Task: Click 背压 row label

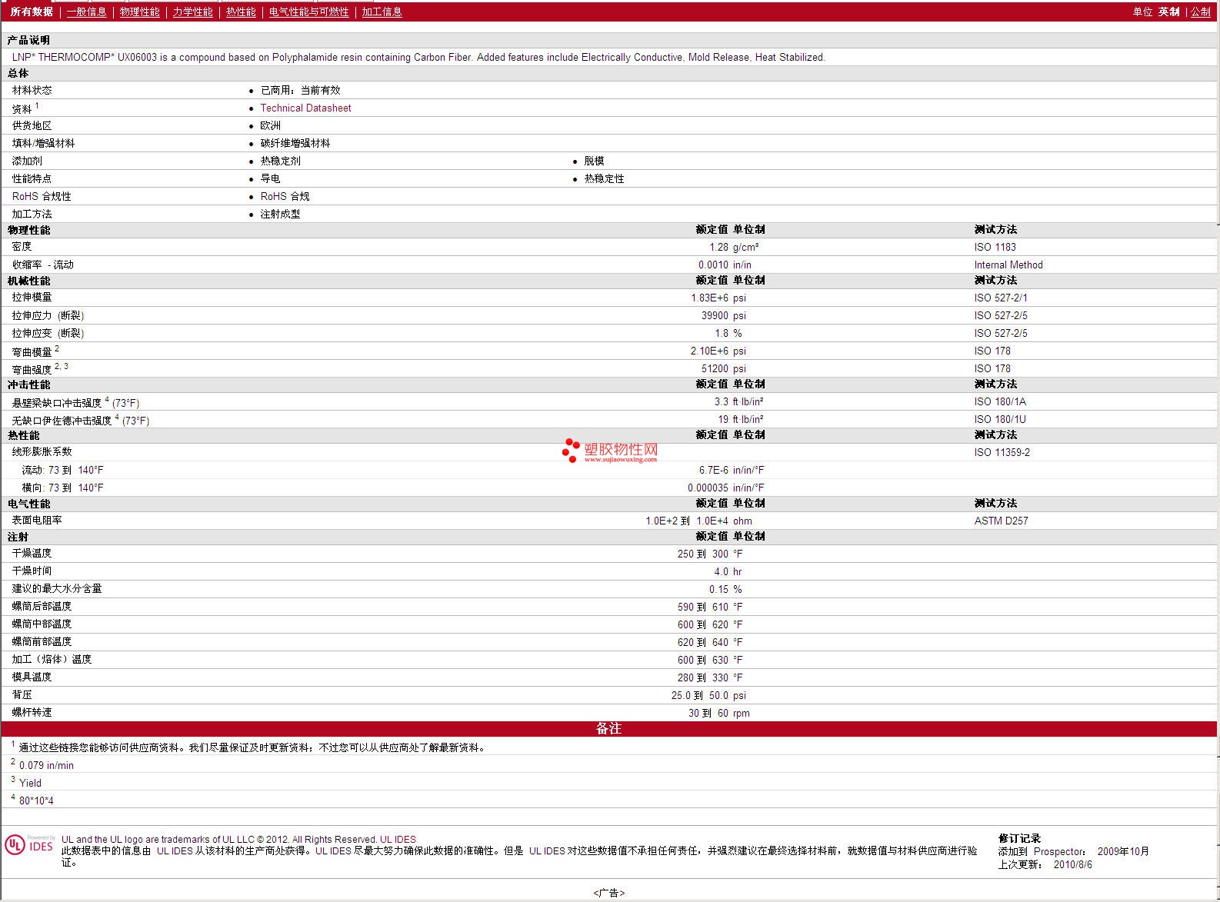Action: click(x=22, y=695)
